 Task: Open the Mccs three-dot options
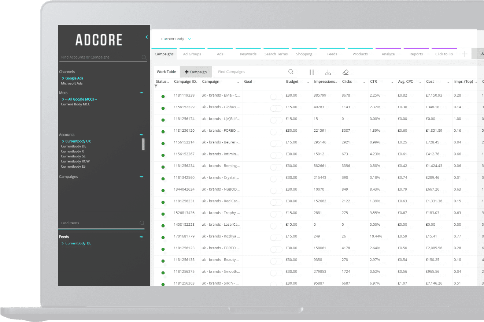tap(141, 93)
